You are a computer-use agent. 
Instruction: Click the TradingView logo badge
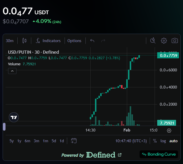pyautogui.click(x=14, y=117)
